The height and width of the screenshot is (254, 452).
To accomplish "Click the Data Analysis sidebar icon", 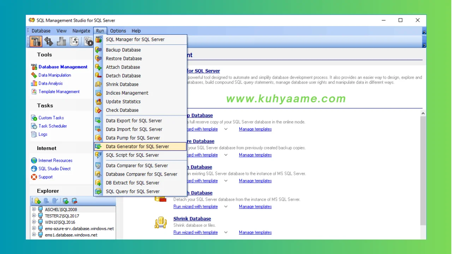I will 34,83.
